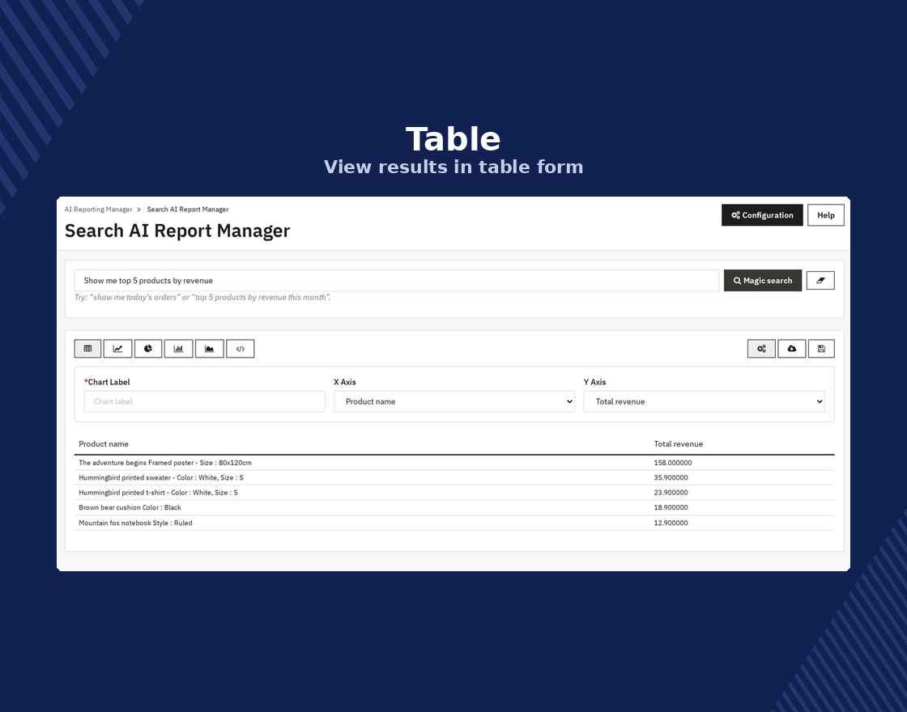Select the pie chart view icon
The width and height of the screenshot is (907, 712).
pyautogui.click(x=148, y=349)
